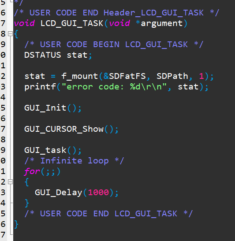Click the GUI_task() call
The height and width of the screenshot is (241, 235).
pyautogui.click(x=53, y=150)
